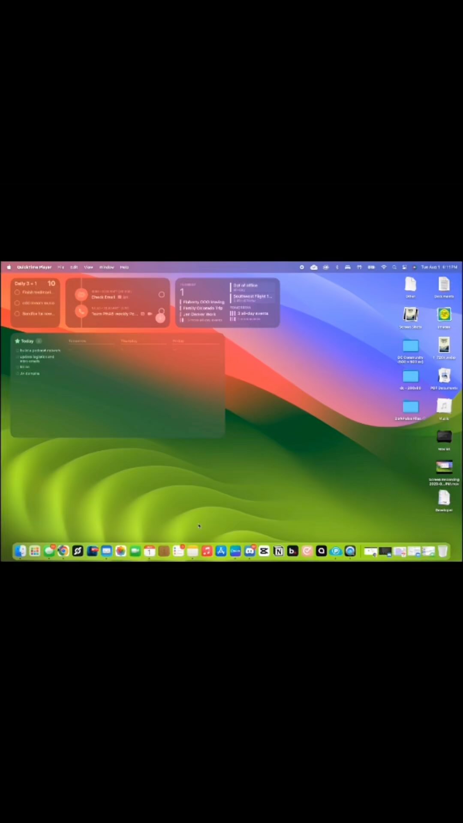The image size is (463, 823).
Task: Open the Window menu
Action: tap(107, 267)
